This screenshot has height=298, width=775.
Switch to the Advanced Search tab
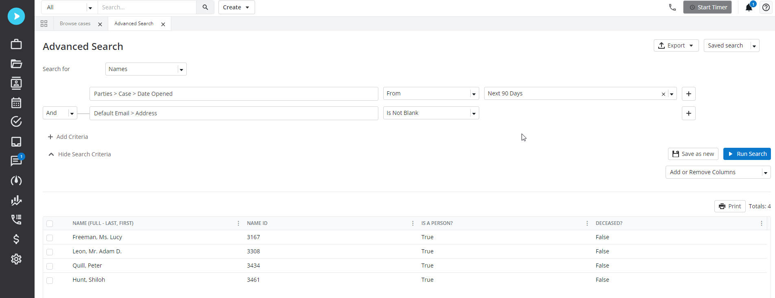tap(134, 24)
